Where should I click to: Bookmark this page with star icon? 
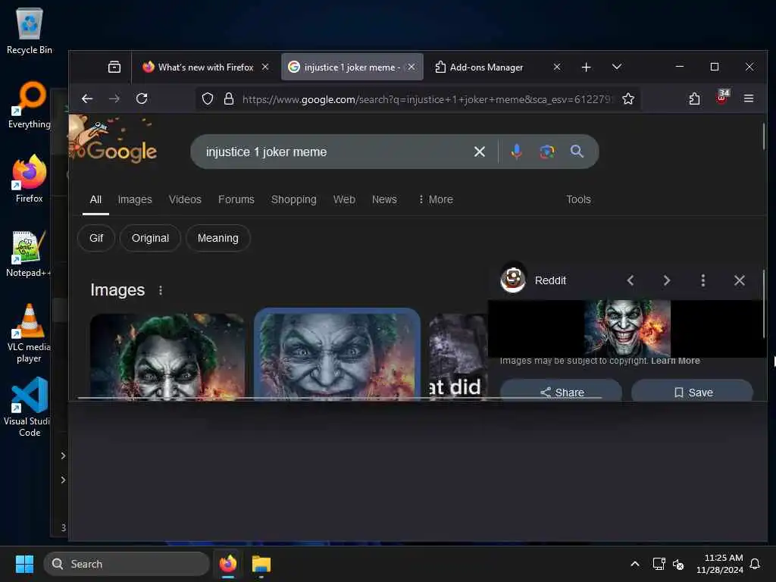point(628,99)
